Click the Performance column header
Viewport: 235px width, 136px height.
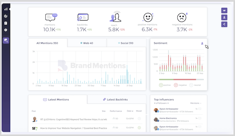116,111
